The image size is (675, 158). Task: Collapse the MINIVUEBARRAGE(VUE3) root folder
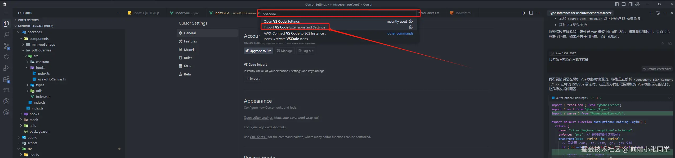[x=69, y=26]
